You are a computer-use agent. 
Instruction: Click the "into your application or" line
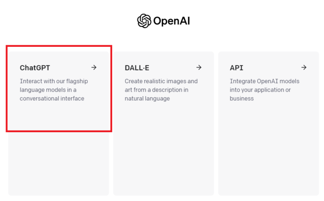(260, 90)
